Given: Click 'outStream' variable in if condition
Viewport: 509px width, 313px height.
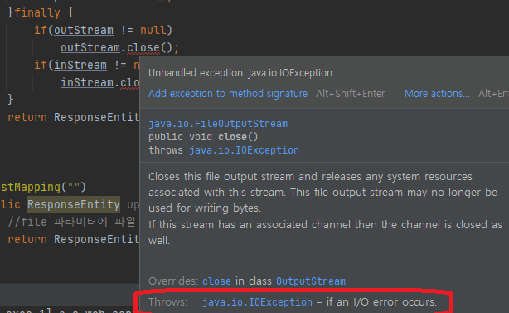Looking at the screenshot, I should (84, 30).
